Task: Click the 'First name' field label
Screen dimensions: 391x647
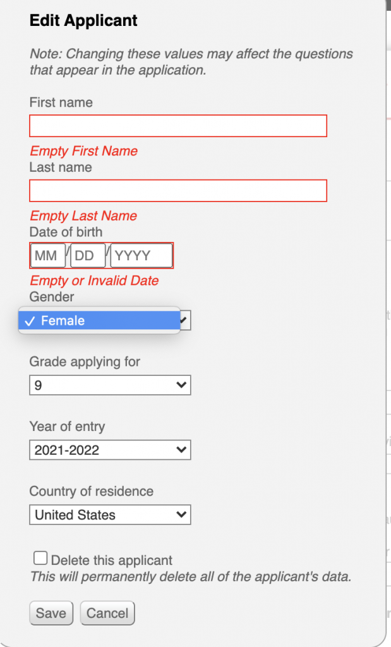Action: click(61, 102)
